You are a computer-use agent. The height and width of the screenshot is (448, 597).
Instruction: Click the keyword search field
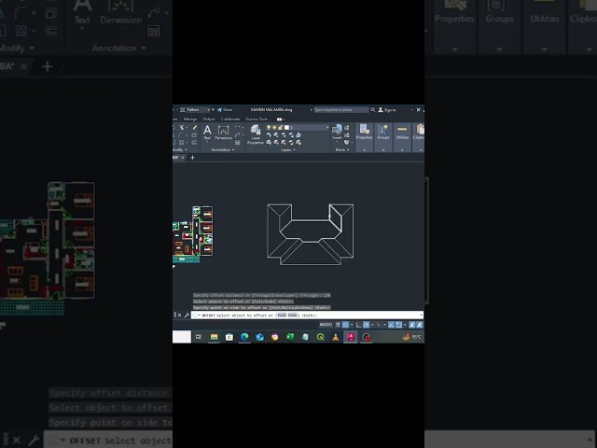pos(341,110)
